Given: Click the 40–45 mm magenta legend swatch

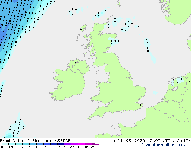Looking at the screenshot, I should pyautogui.click(x=82, y=144).
